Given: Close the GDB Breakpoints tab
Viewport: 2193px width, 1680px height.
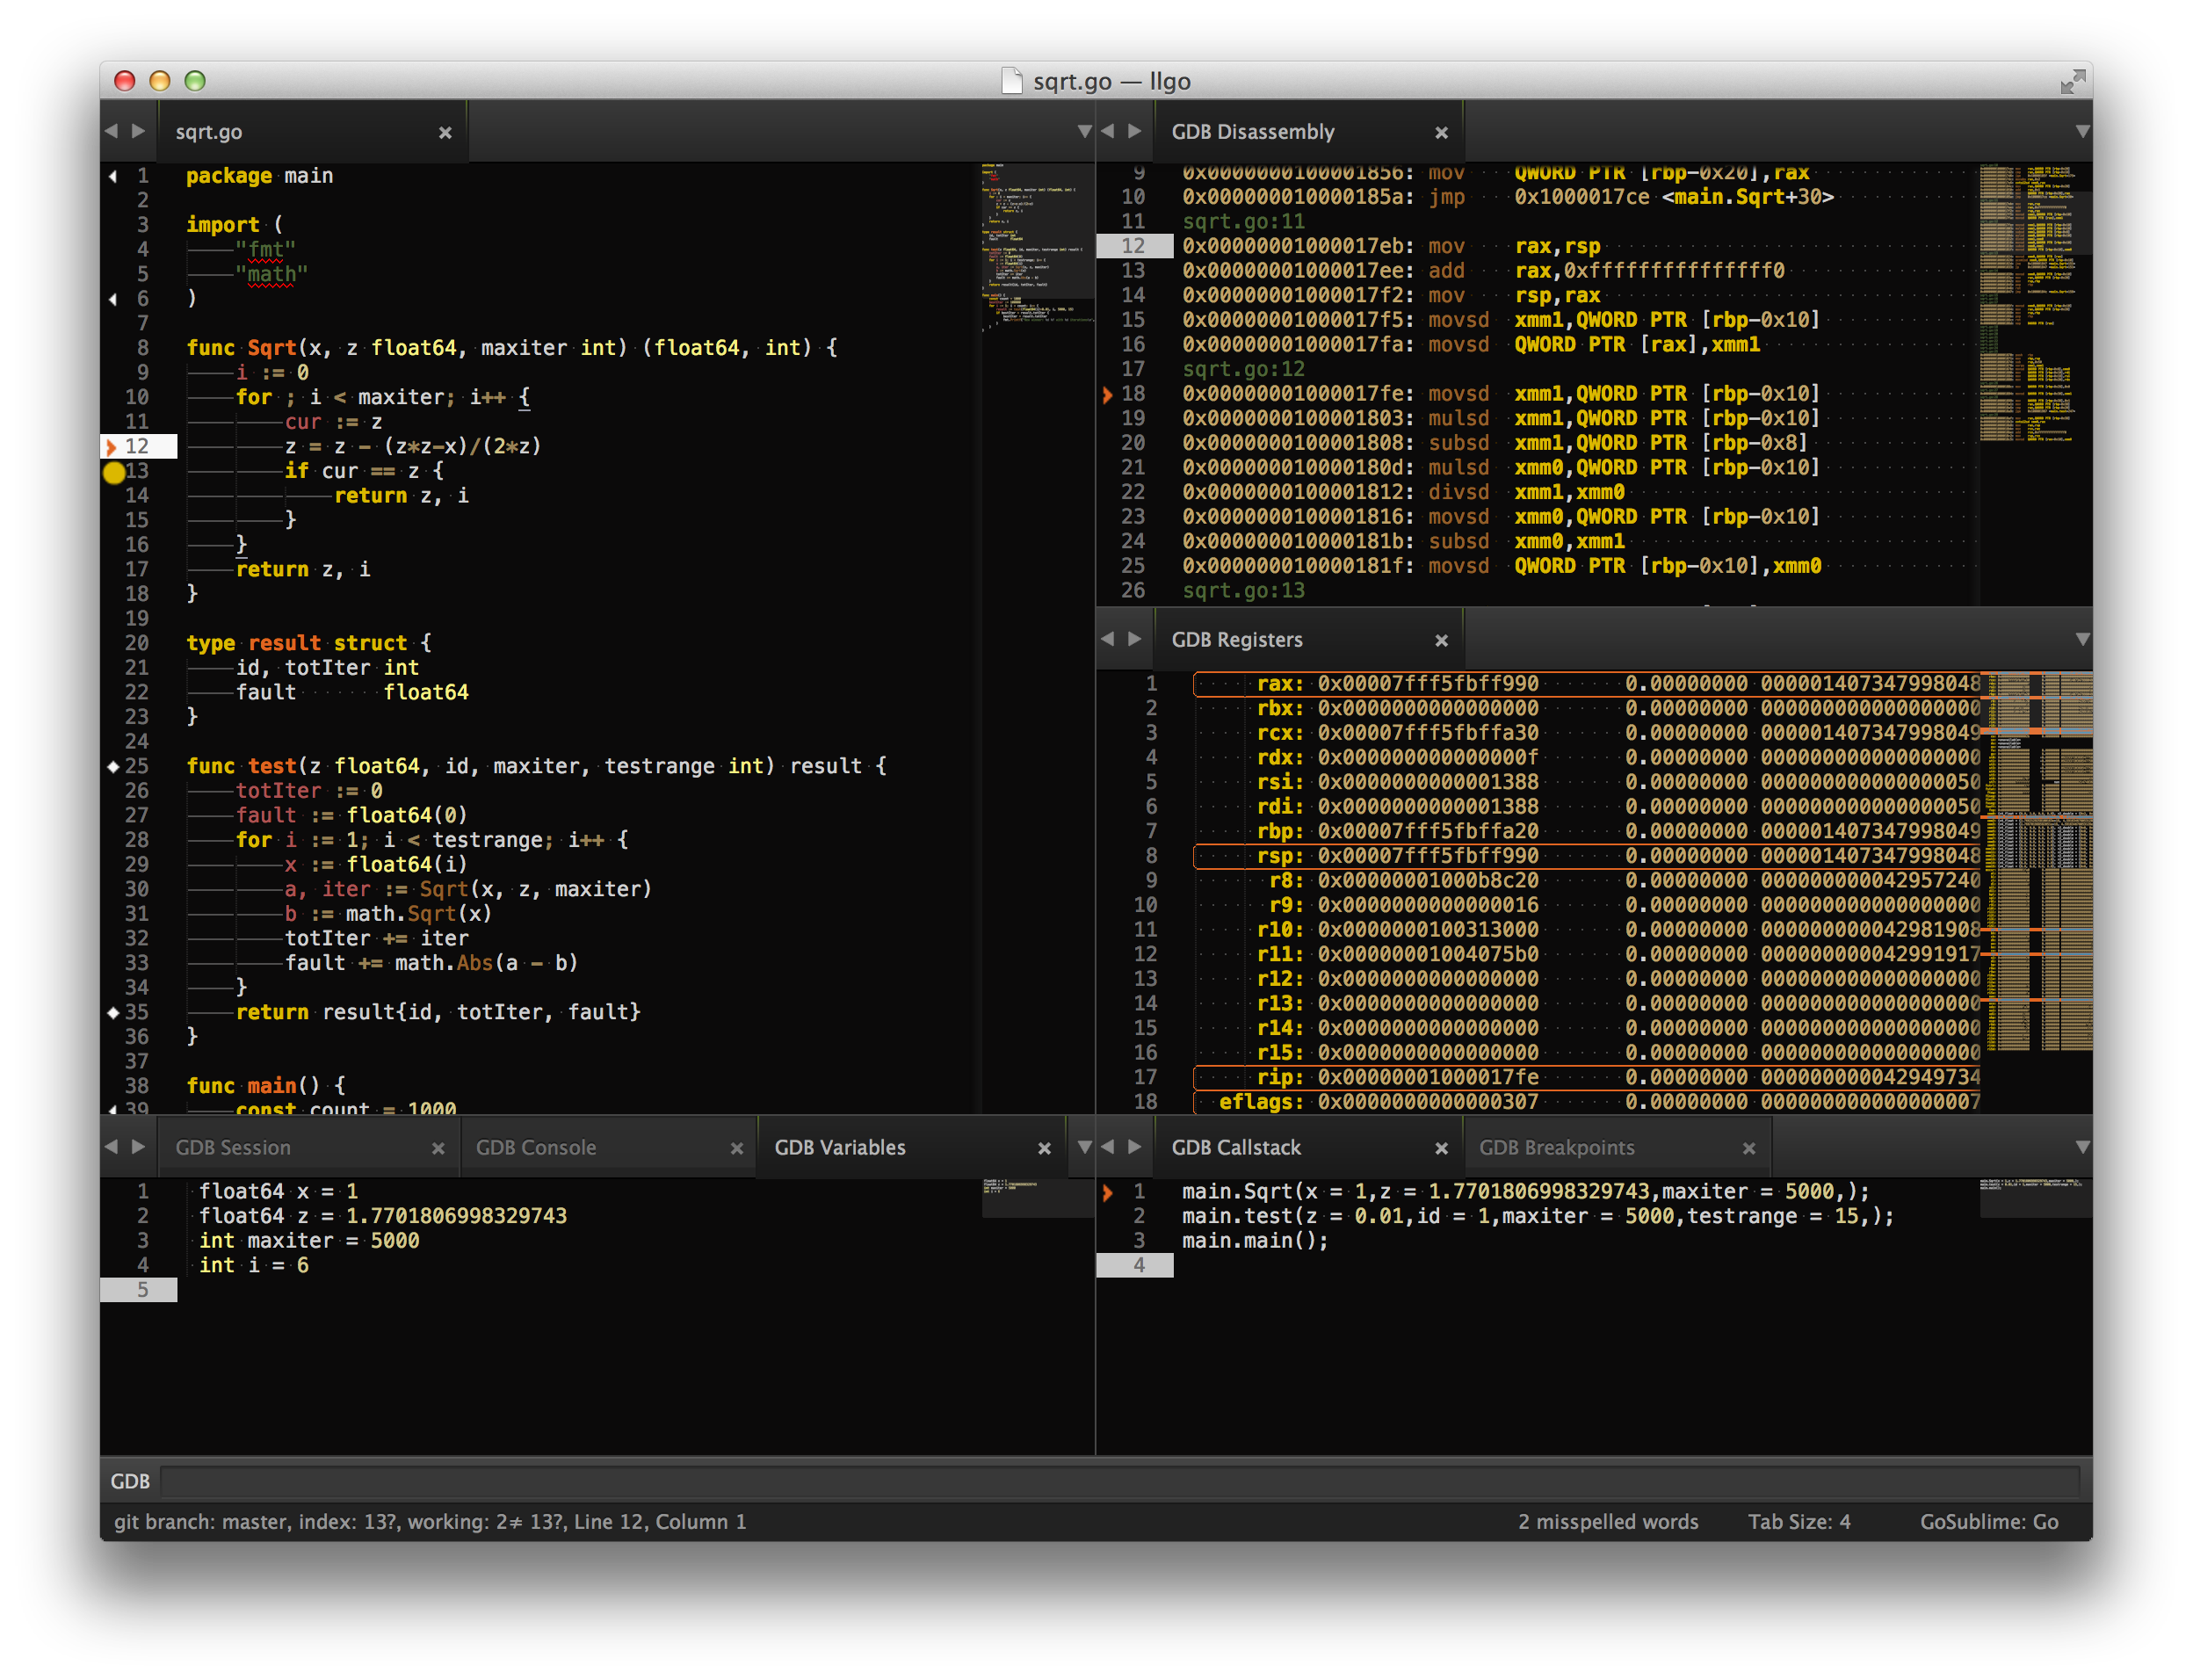Looking at the screenshot, I should coord(1749,1149).
